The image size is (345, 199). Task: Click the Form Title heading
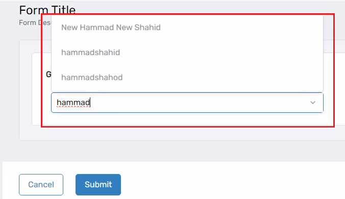(x=47, y=10)
